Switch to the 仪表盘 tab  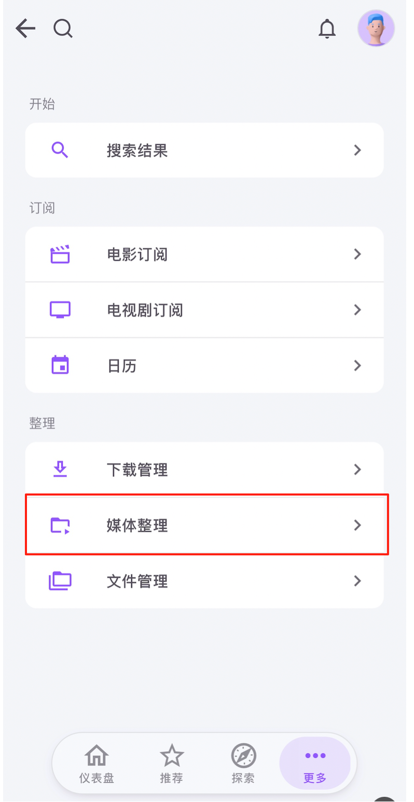point(96,763)
